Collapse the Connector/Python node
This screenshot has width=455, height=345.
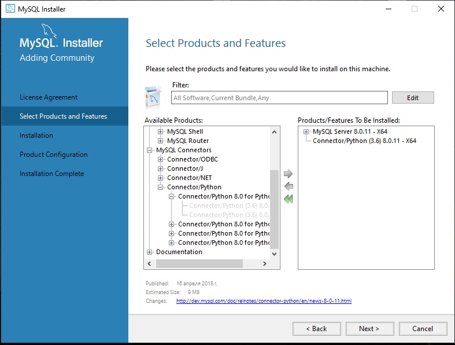tap(160, 188)
